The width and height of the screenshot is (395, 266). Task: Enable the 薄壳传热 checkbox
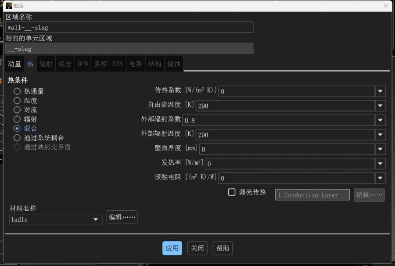232,192
